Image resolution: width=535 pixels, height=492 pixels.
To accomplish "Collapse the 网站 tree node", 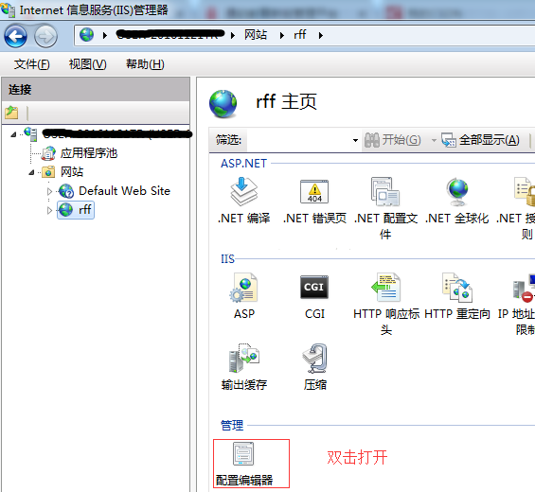I will point(31,172).
